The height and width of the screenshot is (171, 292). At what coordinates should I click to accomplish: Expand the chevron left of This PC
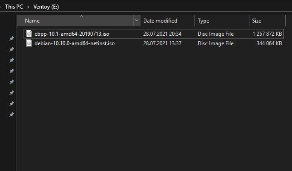(0, 7)
